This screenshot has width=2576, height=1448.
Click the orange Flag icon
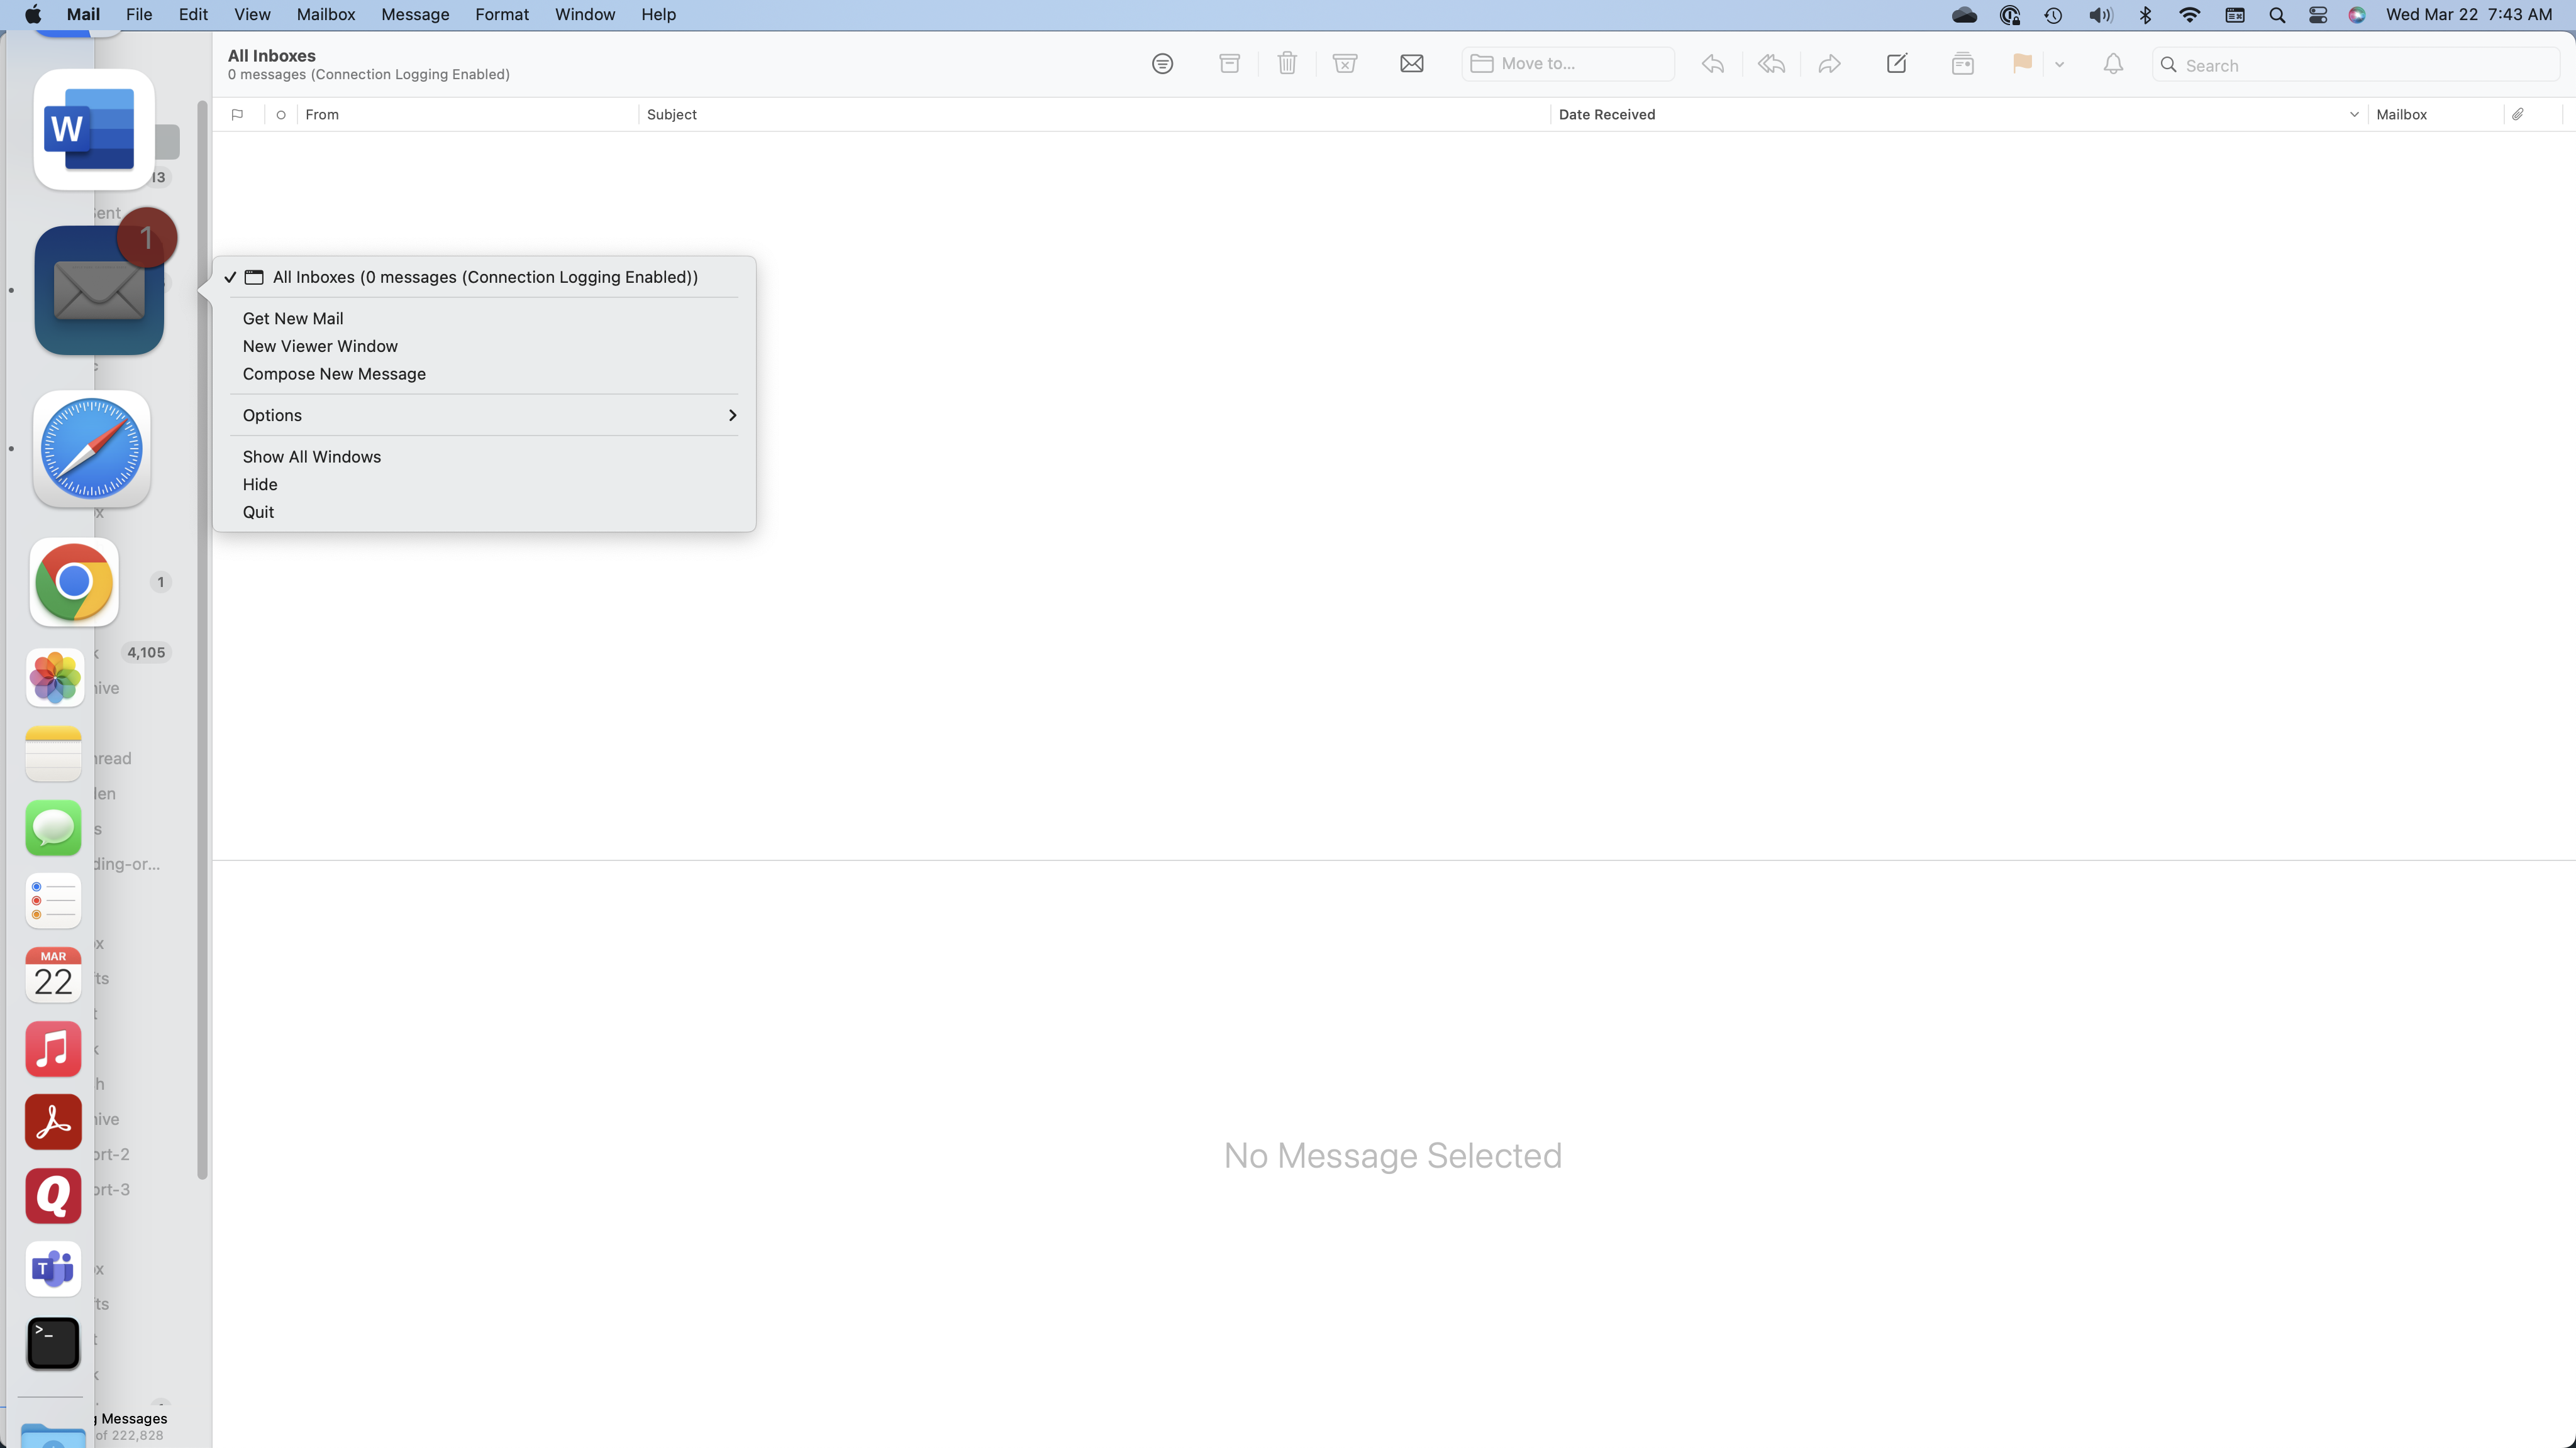click(2021, 64)
